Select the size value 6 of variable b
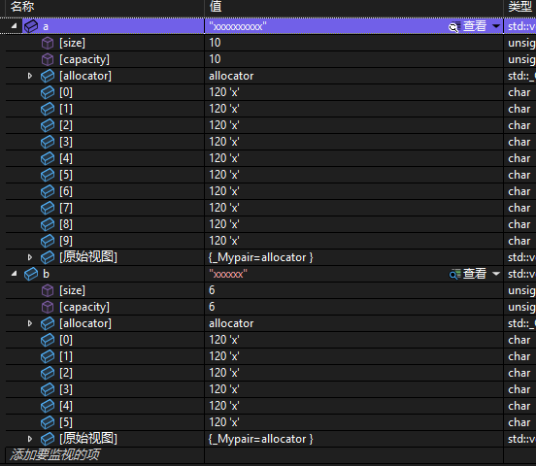This screenshot has width=536, height=466. point(212,290)
